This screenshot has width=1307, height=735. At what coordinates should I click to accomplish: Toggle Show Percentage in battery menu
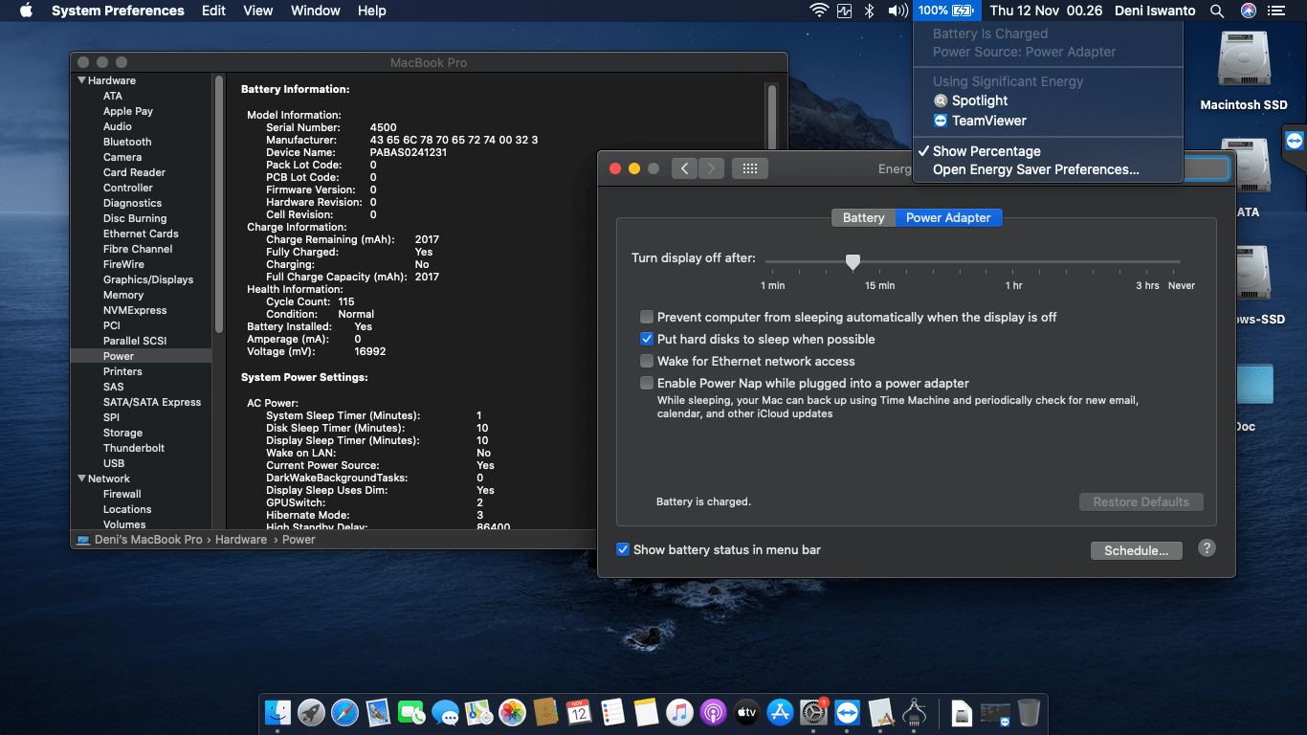pyautogui.click(x=986, y=151)
